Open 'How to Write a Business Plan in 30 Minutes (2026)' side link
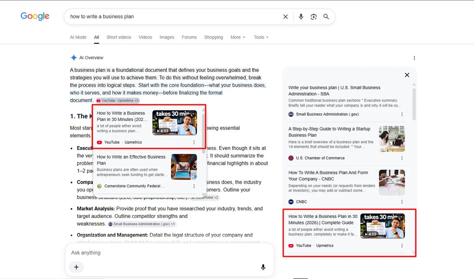Viewport: 474px width, 279px height. click(323, 219)
